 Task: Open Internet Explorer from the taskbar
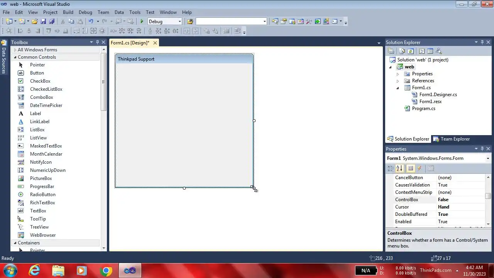[34, 271]
